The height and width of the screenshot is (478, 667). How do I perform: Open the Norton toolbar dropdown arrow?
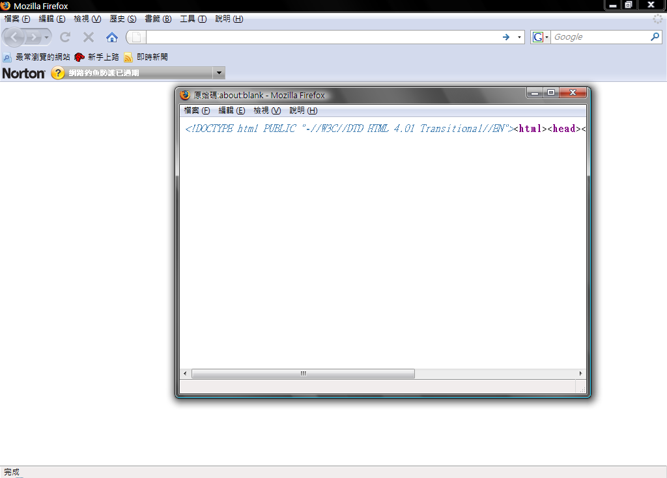(219, 73)
